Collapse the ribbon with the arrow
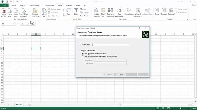Image resolution: width=197 pixels, height=110 pixels. tap(195, 19)
